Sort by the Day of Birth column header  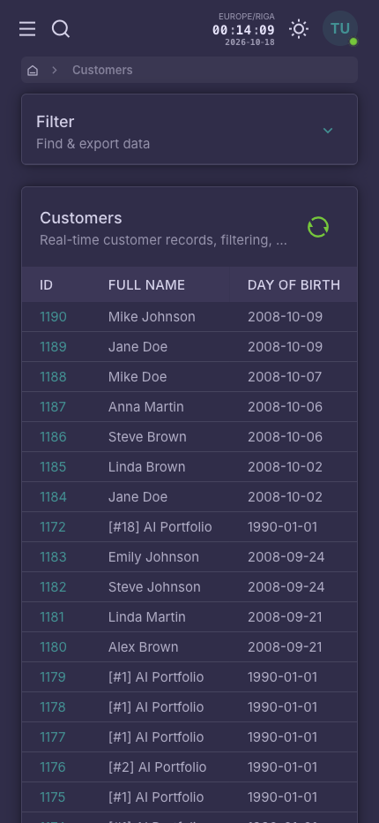pyautogui.click(x=294, y=284)
